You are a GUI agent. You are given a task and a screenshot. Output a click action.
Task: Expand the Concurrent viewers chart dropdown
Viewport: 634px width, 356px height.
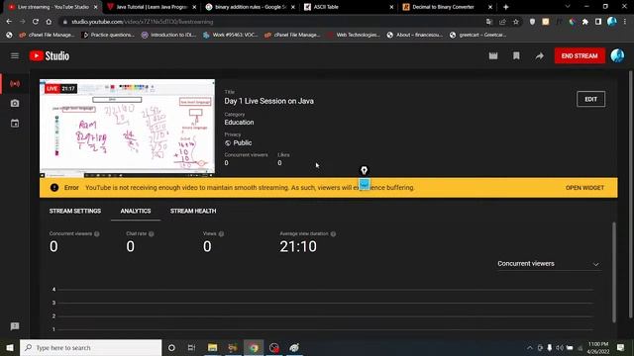[x=548, y=264]
